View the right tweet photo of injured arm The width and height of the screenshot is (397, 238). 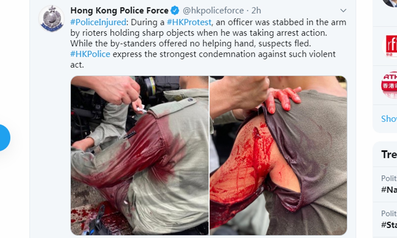tap(278, 155)
